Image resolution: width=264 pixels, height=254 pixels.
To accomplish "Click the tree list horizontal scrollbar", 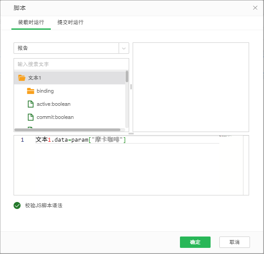I will pos(67,130).
